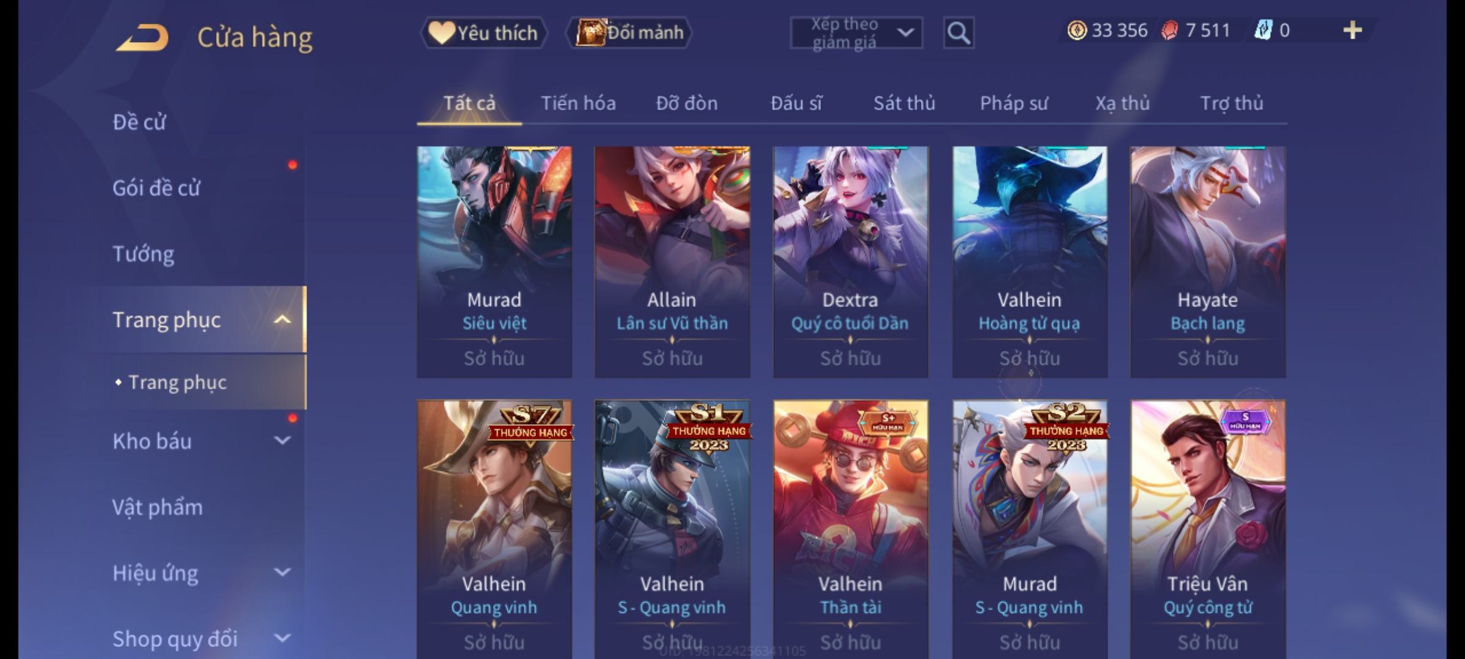Viewport: 1465px width, 659px height.
Task: Open Gói đề cử in sidebar
Action: click(156, 188)
